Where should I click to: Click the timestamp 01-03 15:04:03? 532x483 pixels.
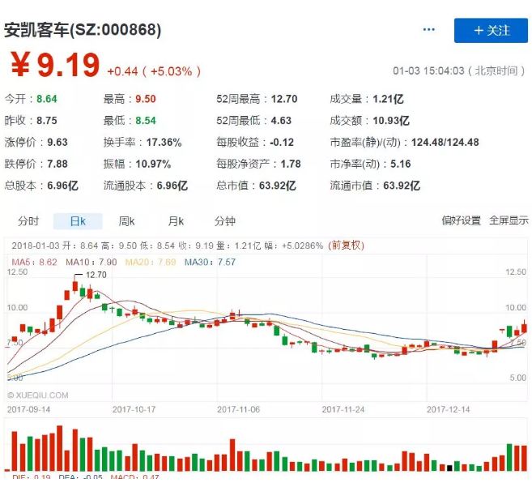tap(428, 71)
